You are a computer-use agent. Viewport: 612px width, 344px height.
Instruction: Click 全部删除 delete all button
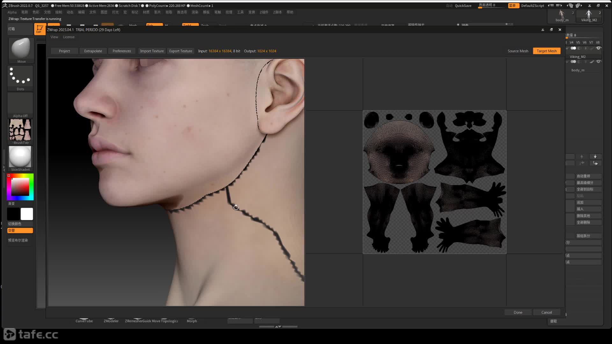pos(588,222)
